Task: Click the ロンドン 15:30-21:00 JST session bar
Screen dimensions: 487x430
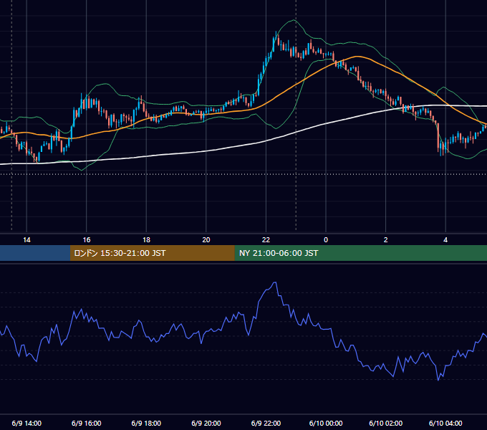Action: pyautogui.click(x=152, y=253)
